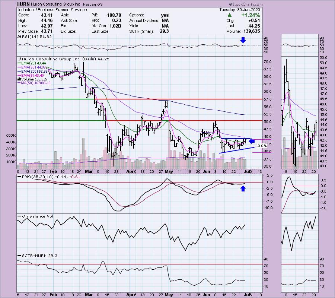Select the Open price 43.41

click(x=47, y=15)
